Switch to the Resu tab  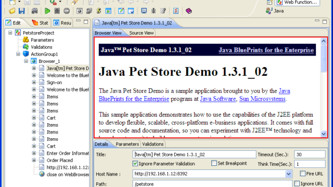tap(62, 23)
